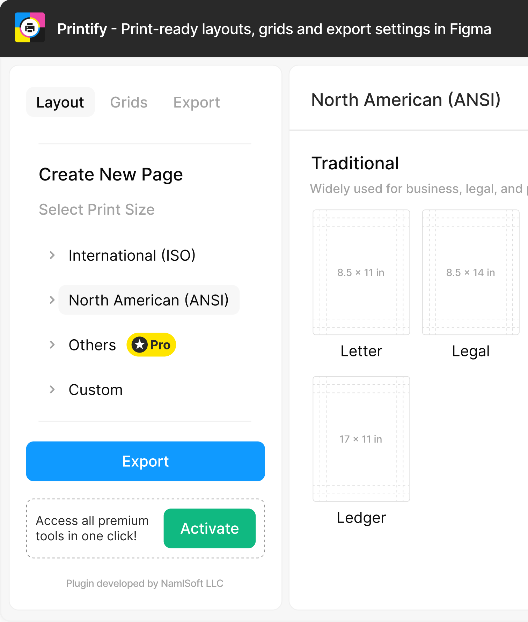Click the green Activate button
Viewport: 528px width, 622px height.
tap(210, 528)
